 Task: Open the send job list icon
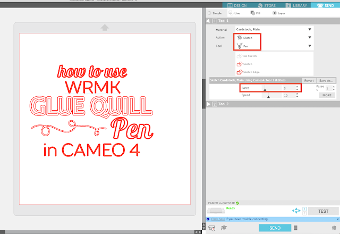tap(295, 228)
